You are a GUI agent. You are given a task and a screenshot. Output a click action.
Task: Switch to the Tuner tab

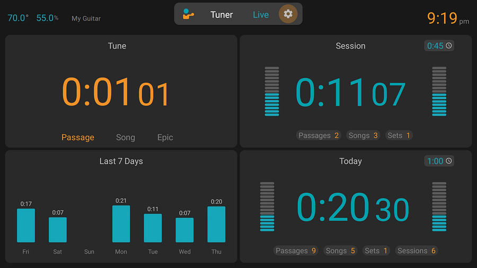(222, 15)
